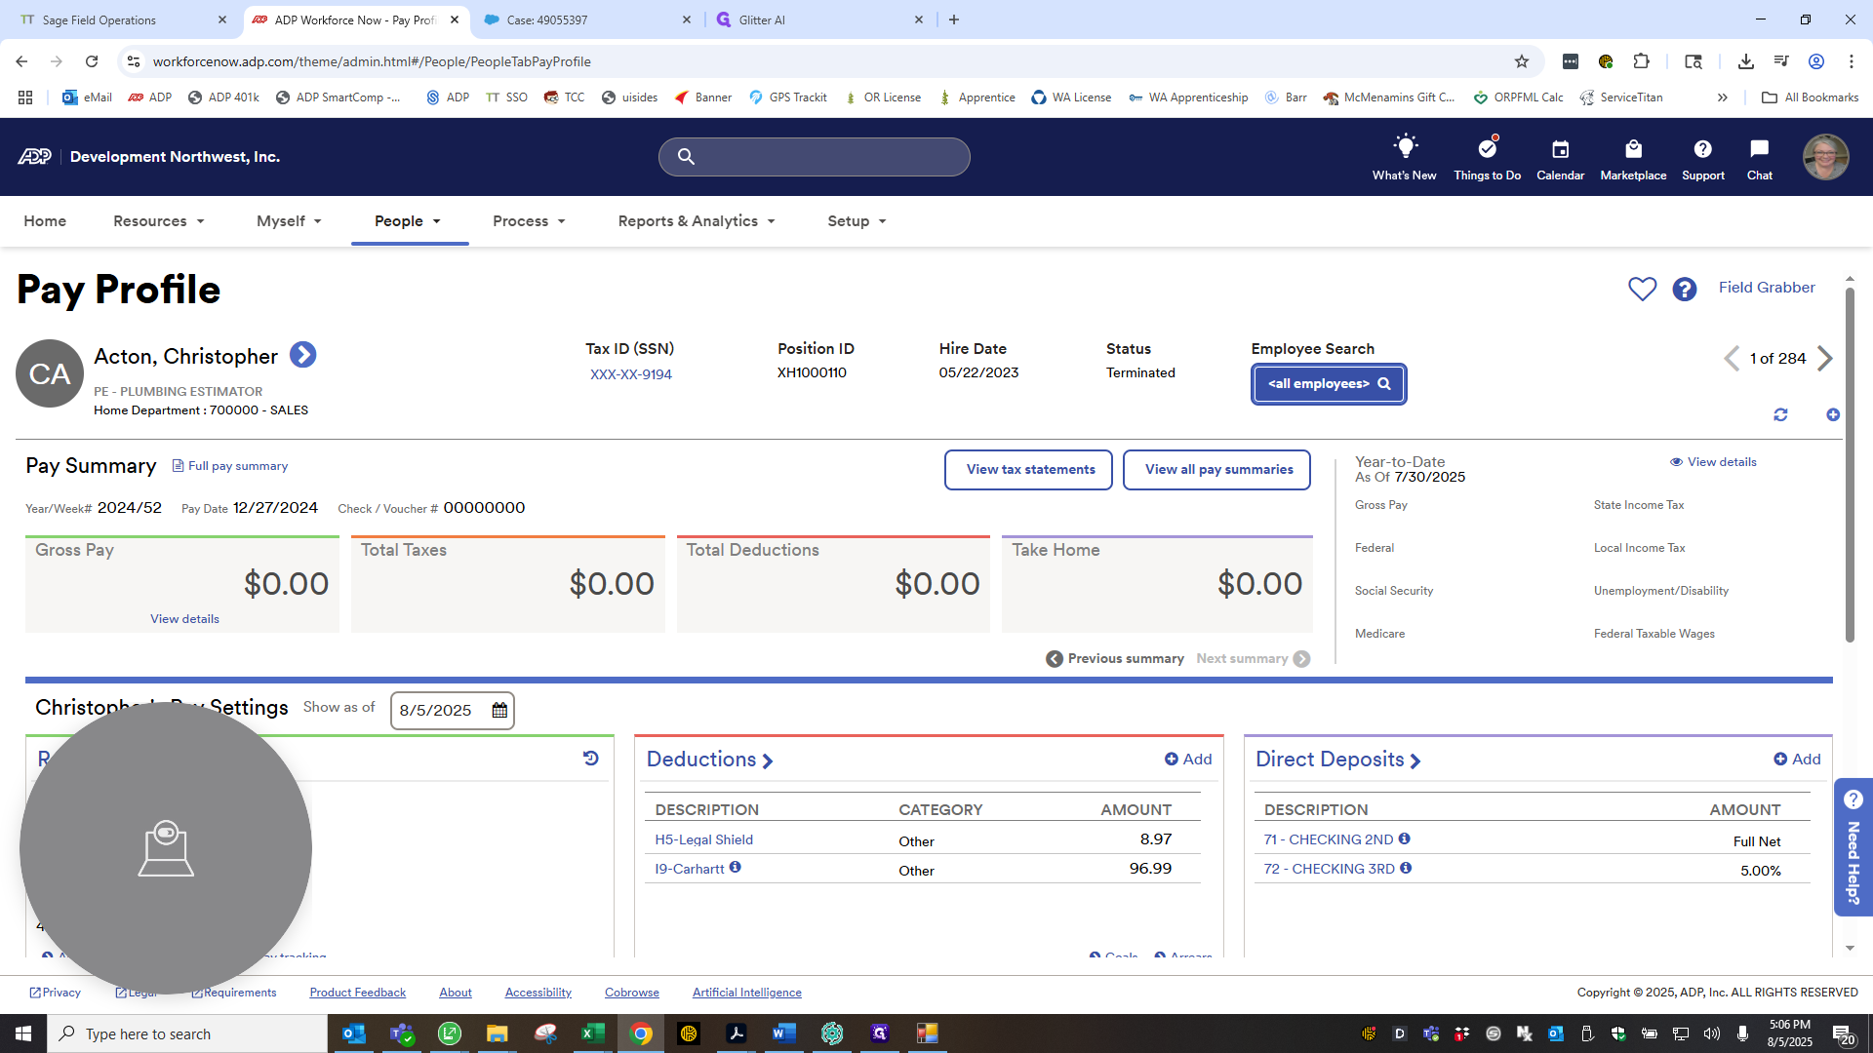This screenshot has width=1873, height=1053.
Task: Switch to Sage Field Operations tab
Action: [x=122, y=19]
